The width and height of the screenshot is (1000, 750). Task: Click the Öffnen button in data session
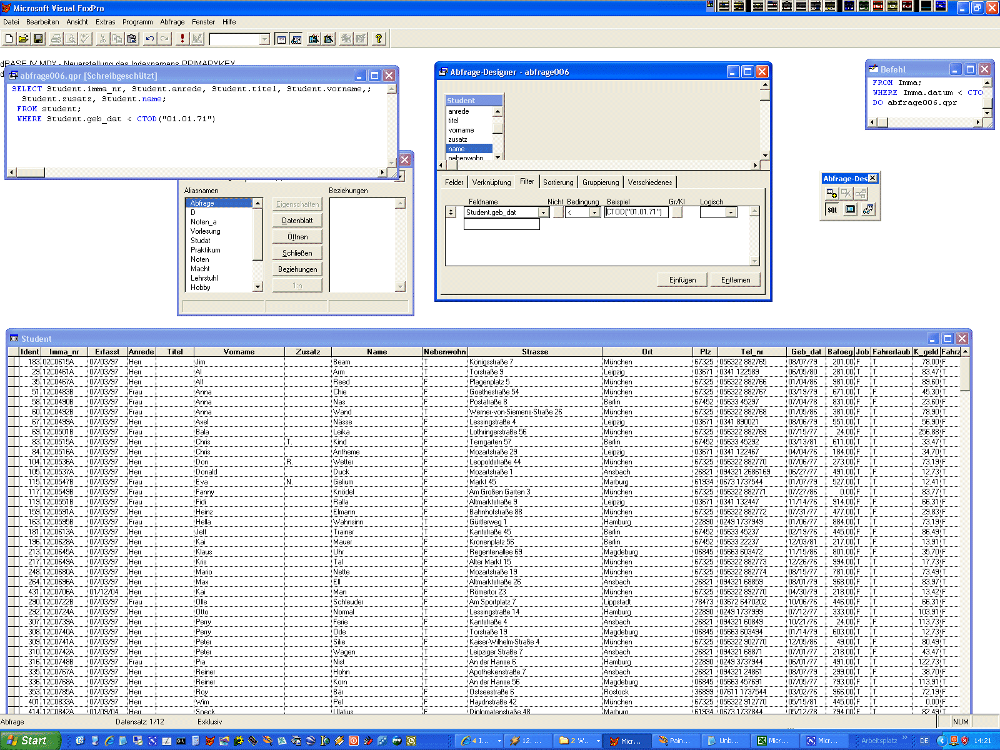[297, 237]
